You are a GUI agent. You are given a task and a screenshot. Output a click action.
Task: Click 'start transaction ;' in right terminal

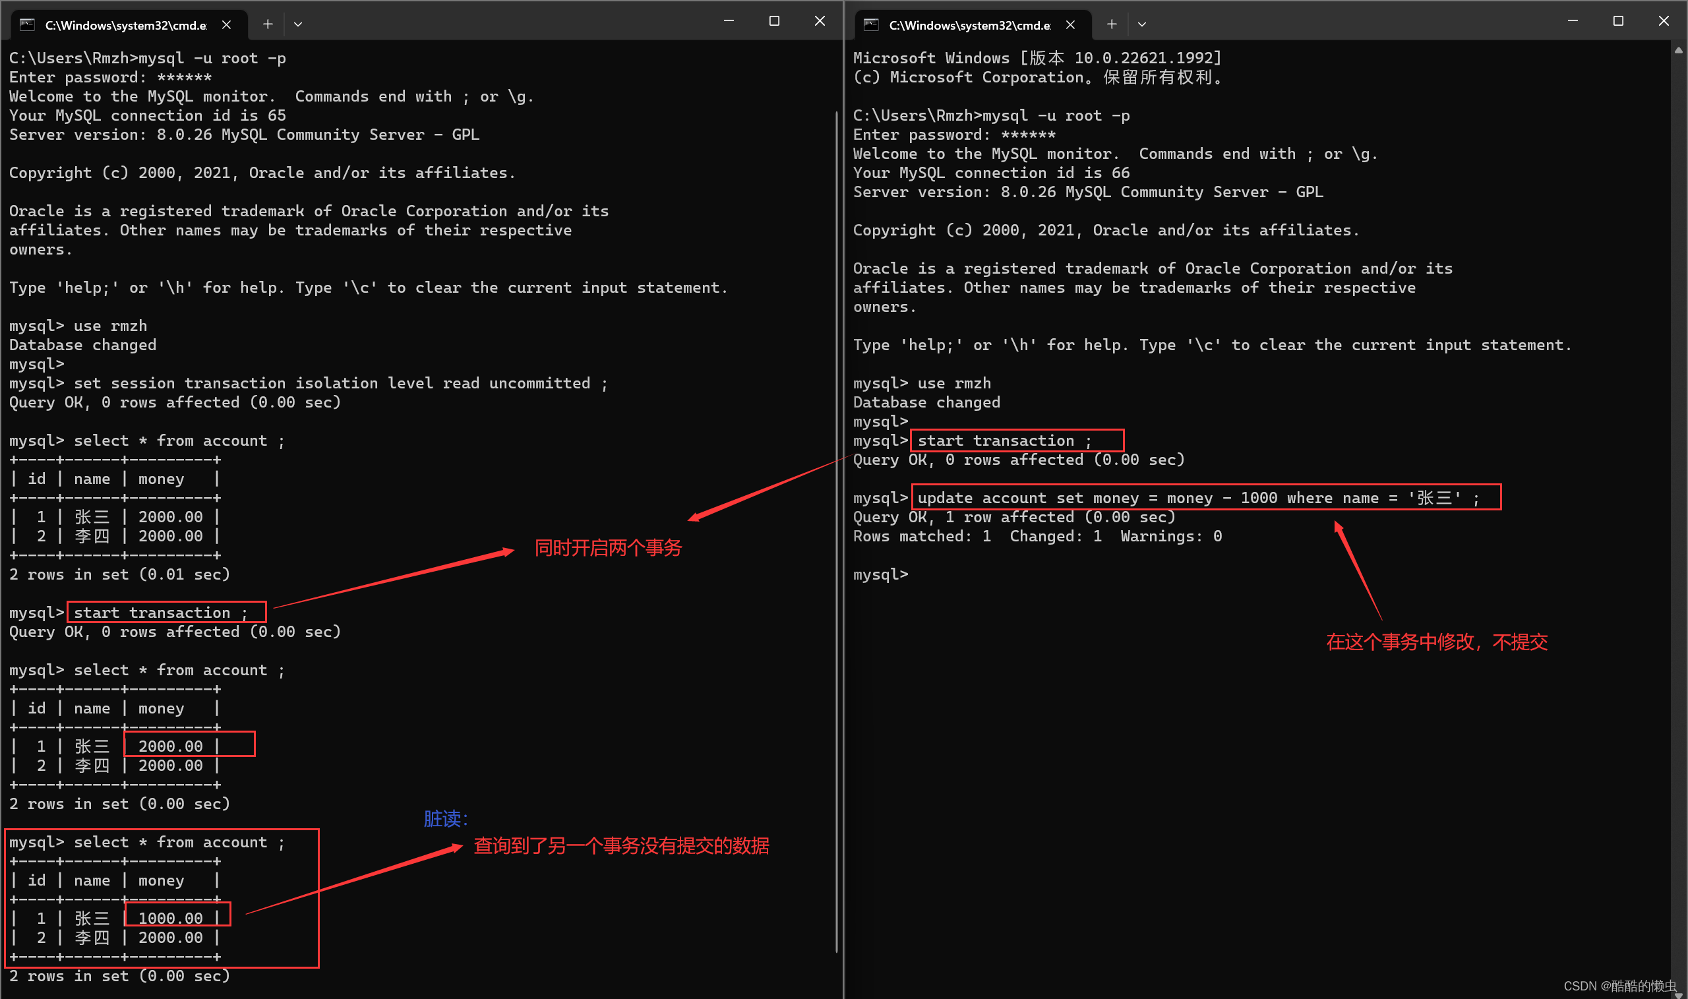pyautogui.click(x=1005, y=440)
